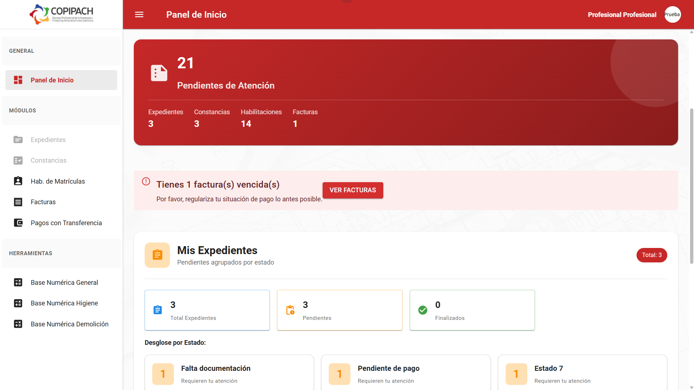Click the warning icon in overdue invoice alert
694x390 pixels.
coord(146,181)
